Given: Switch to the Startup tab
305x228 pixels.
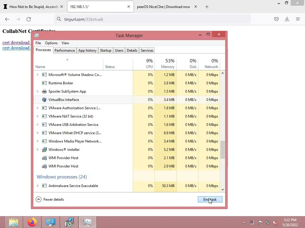Looking at the screenshot, I should (106, 50).
